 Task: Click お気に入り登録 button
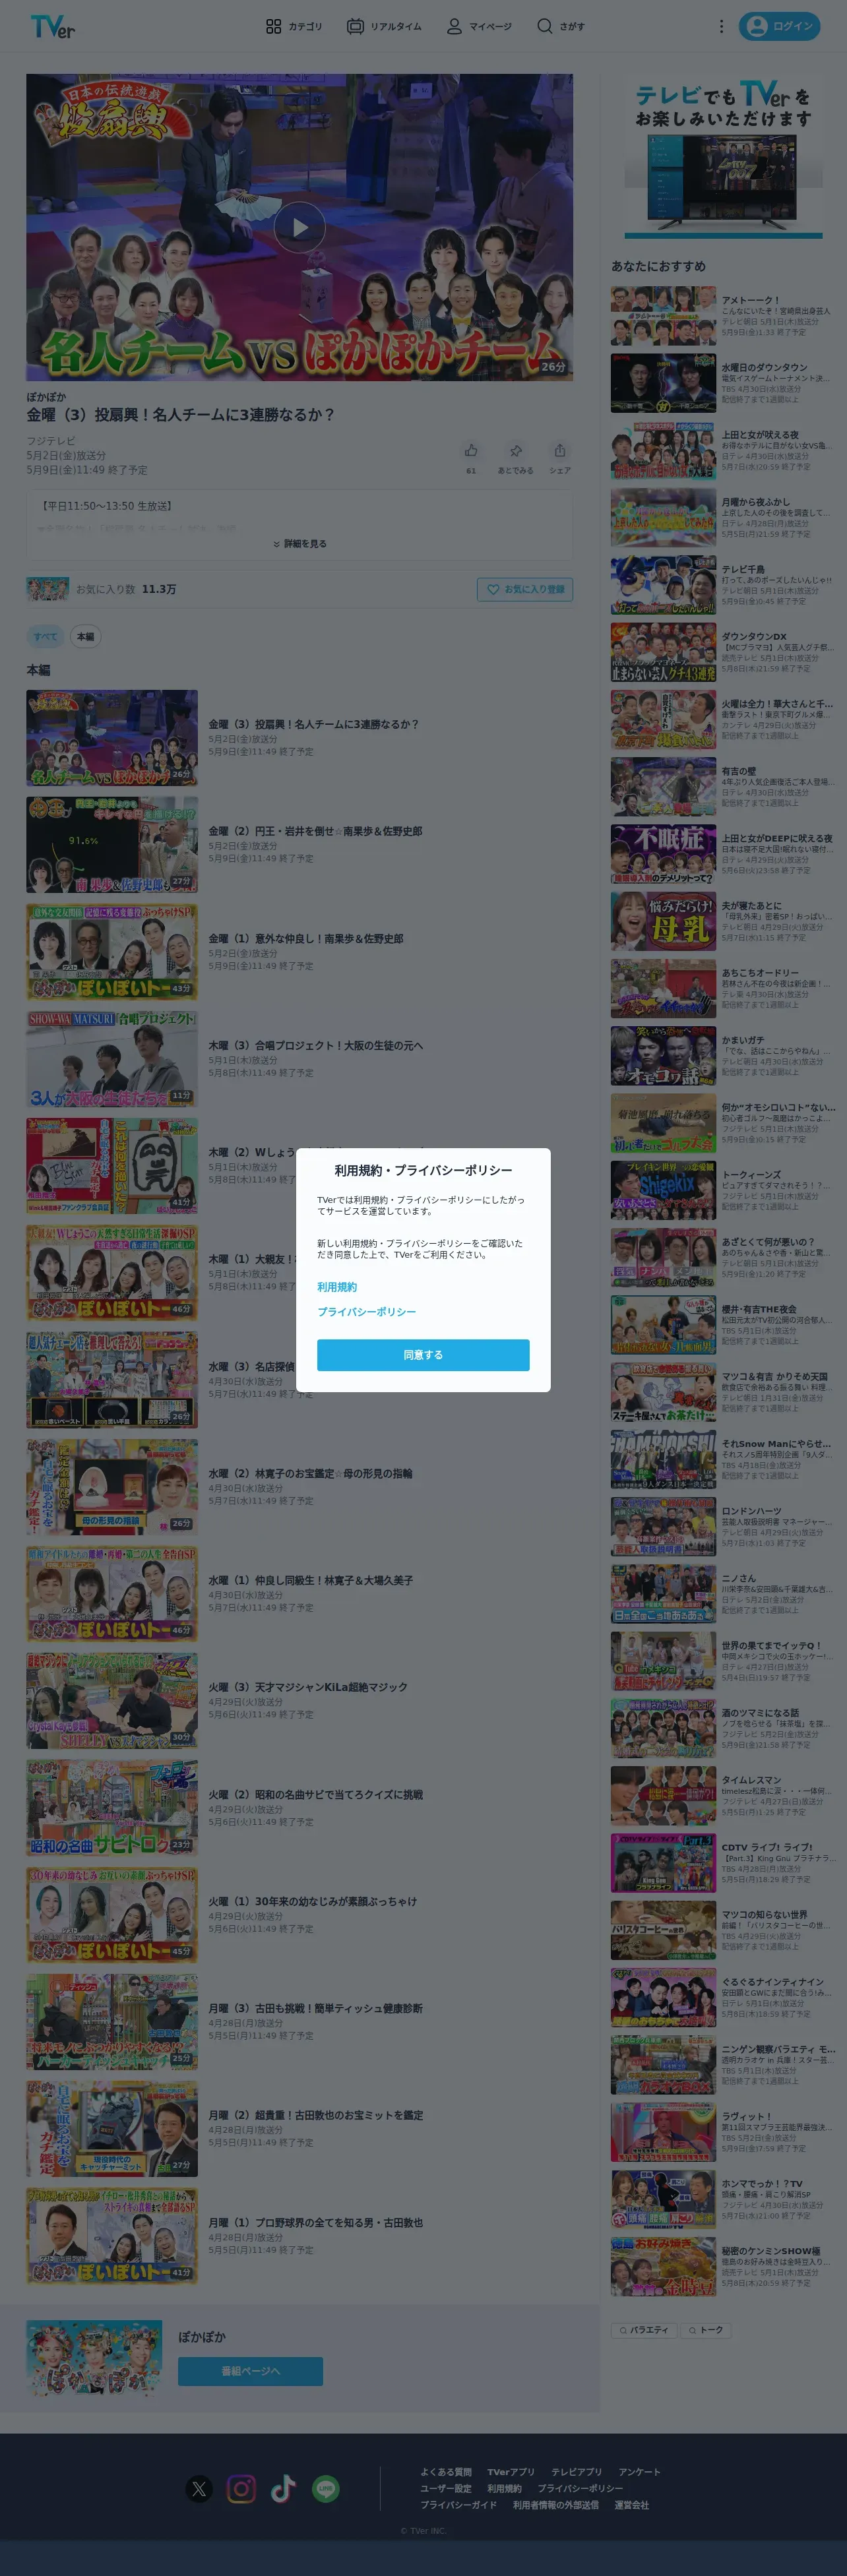tap(525, 590)
